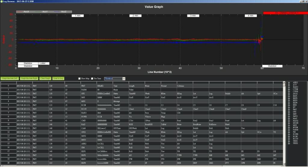The height and width of the screenshot is (167, 308).
Task: Select row header 12 in the table
Action: click(8, 132)
